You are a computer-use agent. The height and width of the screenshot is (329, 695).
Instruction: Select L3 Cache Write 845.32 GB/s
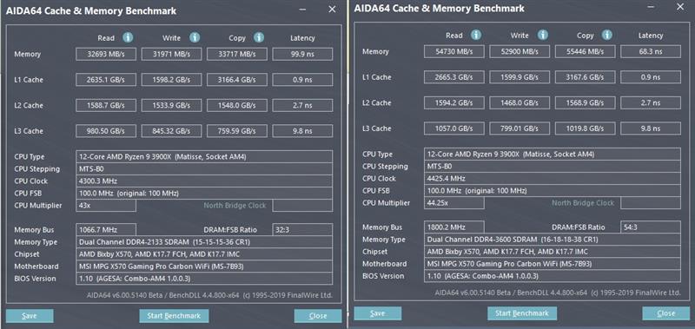pyautogui.click(x=171, y=131)
